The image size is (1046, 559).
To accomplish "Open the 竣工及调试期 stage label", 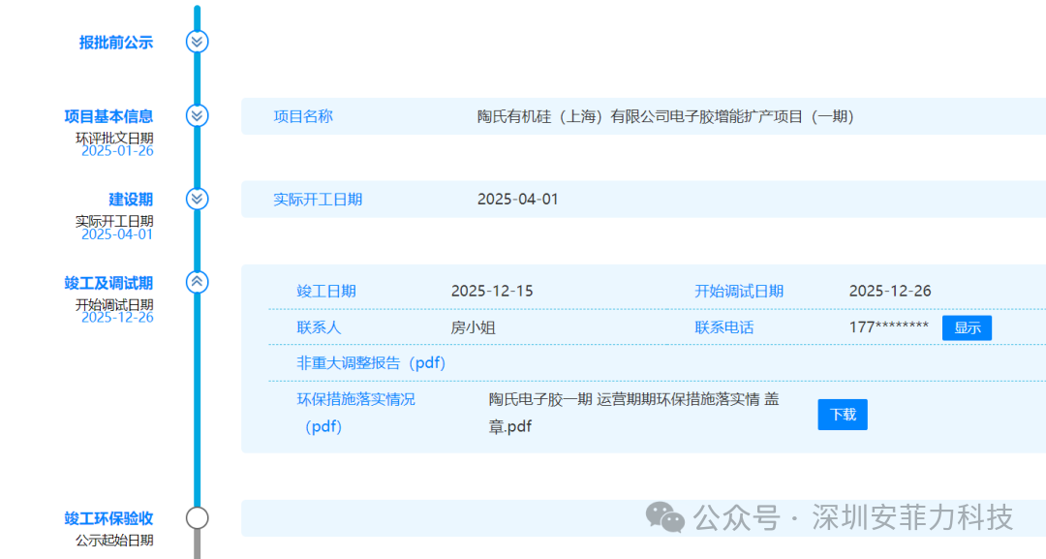I will [x=108, y=283].
